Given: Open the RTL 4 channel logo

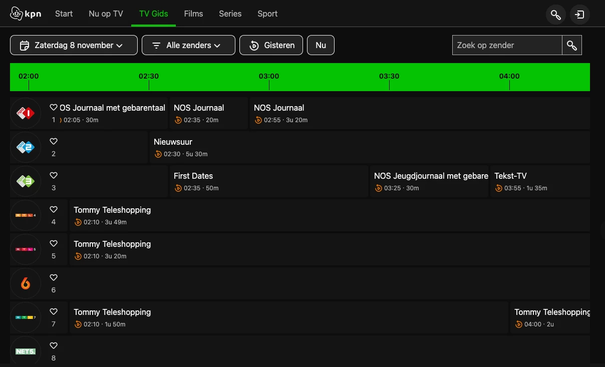Looking at the screenshot, I should pyautogui.click(x=26, y=215).
